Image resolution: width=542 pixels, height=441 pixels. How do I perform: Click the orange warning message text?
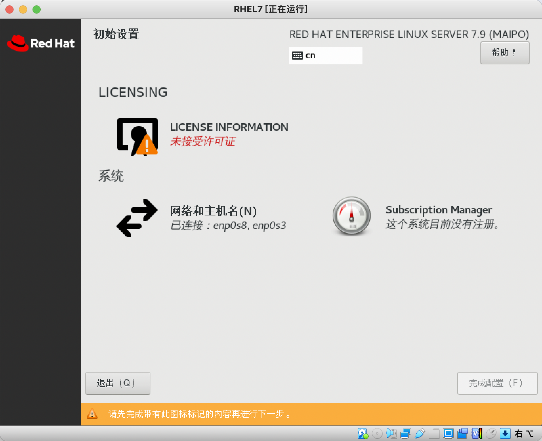click(200, 414)
